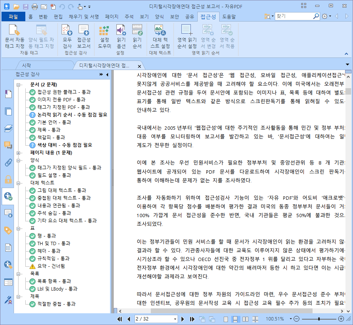The image size is (353, 325).
Task: Select 영역 읽기 순서 설정 tool
Action: pos(187,37)
